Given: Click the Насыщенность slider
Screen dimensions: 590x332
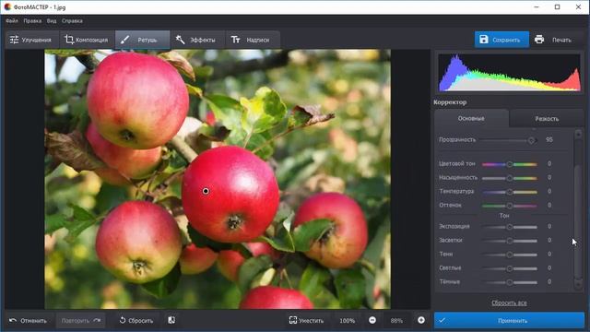Looking at the screenshot, I should tap(509, 178).
